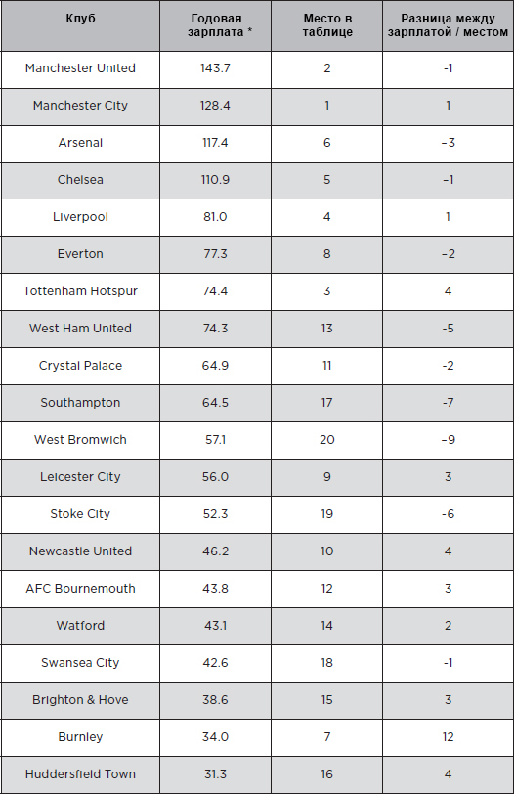The height and width of the screenshot is (794, 514).
Task: Click Liverpool's salary value 81.0
Action: (x=216, y=217)
